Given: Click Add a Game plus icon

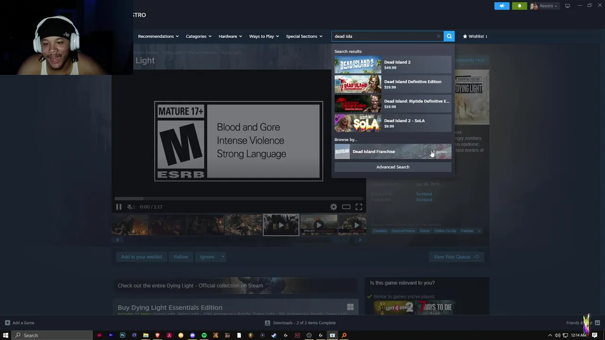Looking at the screenshot, I should point(7,323).
